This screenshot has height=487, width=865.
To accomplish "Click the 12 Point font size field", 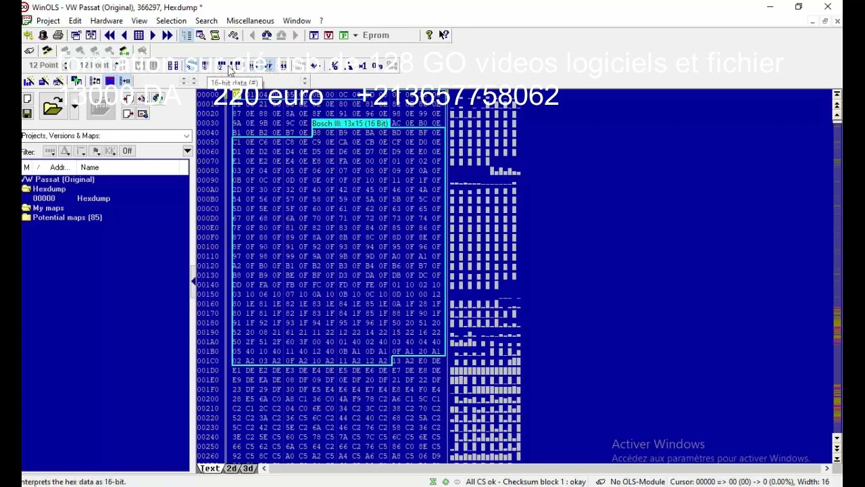I will [43, 66].
